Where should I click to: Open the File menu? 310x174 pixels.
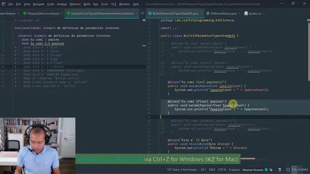[11, 4]
